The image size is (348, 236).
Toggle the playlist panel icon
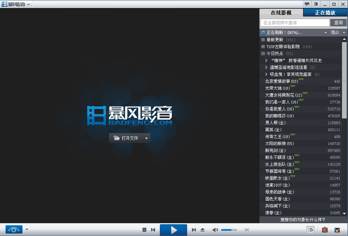coord(311,230)
